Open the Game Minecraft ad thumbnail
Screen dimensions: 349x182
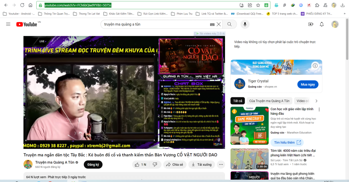[250, 126]
